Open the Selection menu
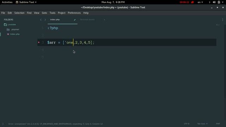This screenshot has height=127, width=226. 19,13
